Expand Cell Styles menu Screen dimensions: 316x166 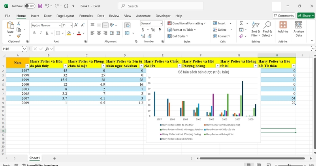(x=178, y=36)
